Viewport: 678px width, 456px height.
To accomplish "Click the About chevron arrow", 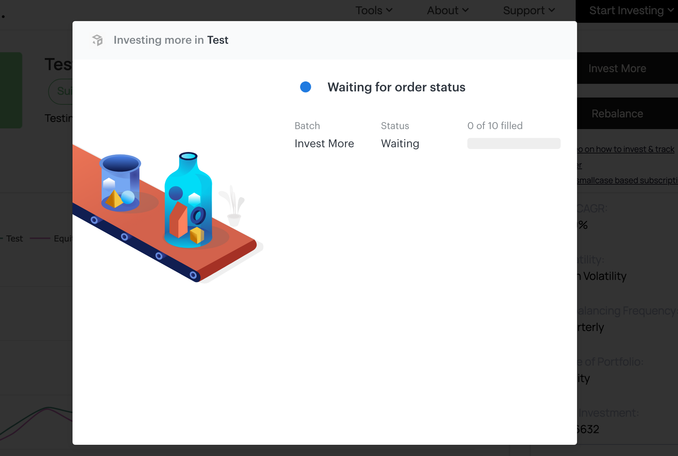I will (x=466, y=10).
